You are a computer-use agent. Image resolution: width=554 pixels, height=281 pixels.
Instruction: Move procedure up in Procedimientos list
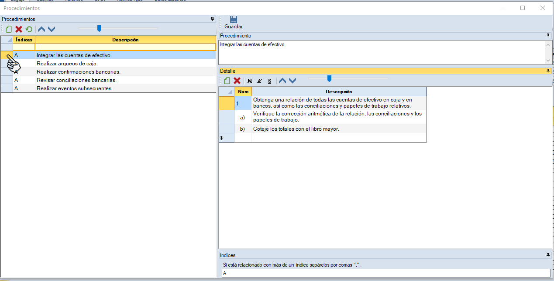[41, 29]
